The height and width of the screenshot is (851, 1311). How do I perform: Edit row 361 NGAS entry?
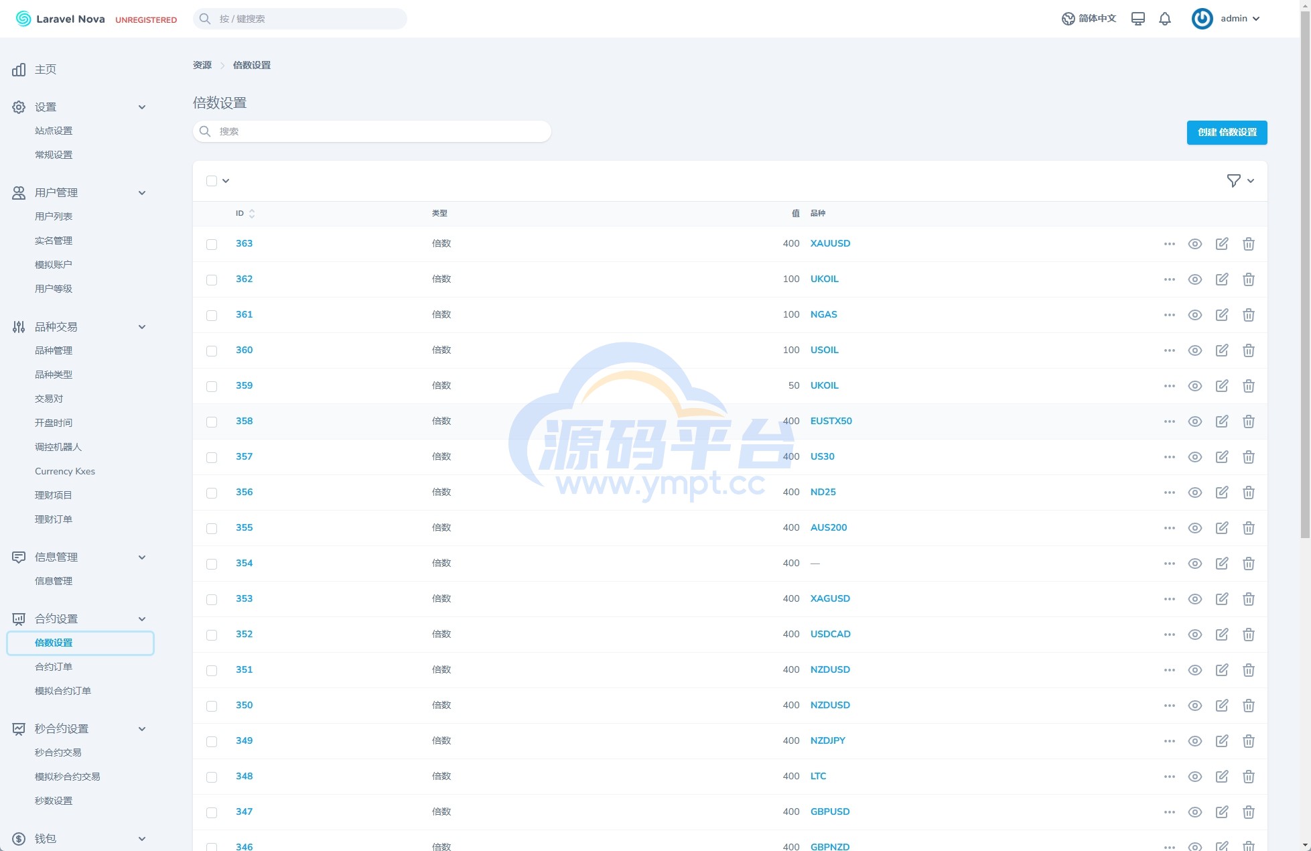click(x=1222, y=315)
